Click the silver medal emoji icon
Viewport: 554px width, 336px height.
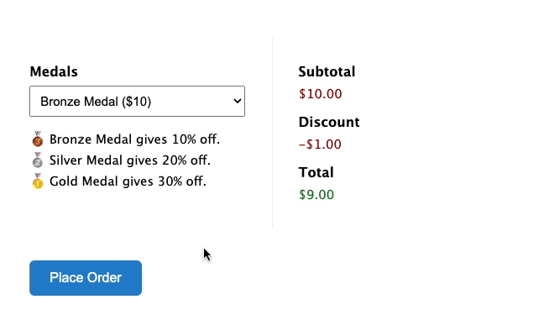(x=38, y=160)
